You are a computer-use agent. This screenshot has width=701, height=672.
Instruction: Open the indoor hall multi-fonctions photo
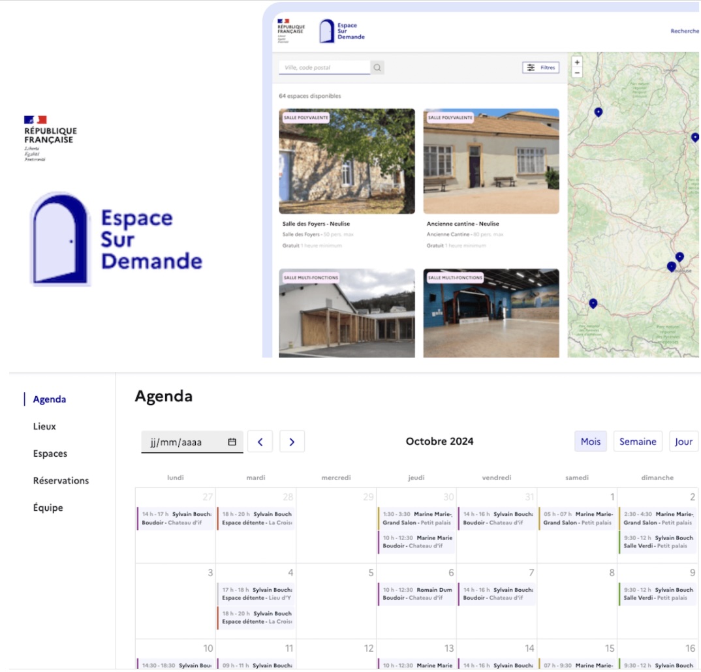[491, 313]
